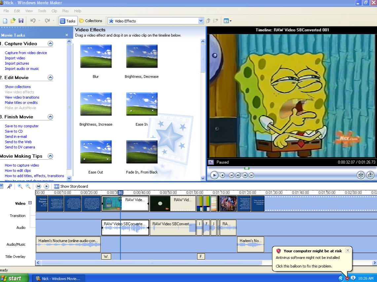The image size is (377, 282).
Task: Open the Edit menu
Action: click(x=17, y=11)
